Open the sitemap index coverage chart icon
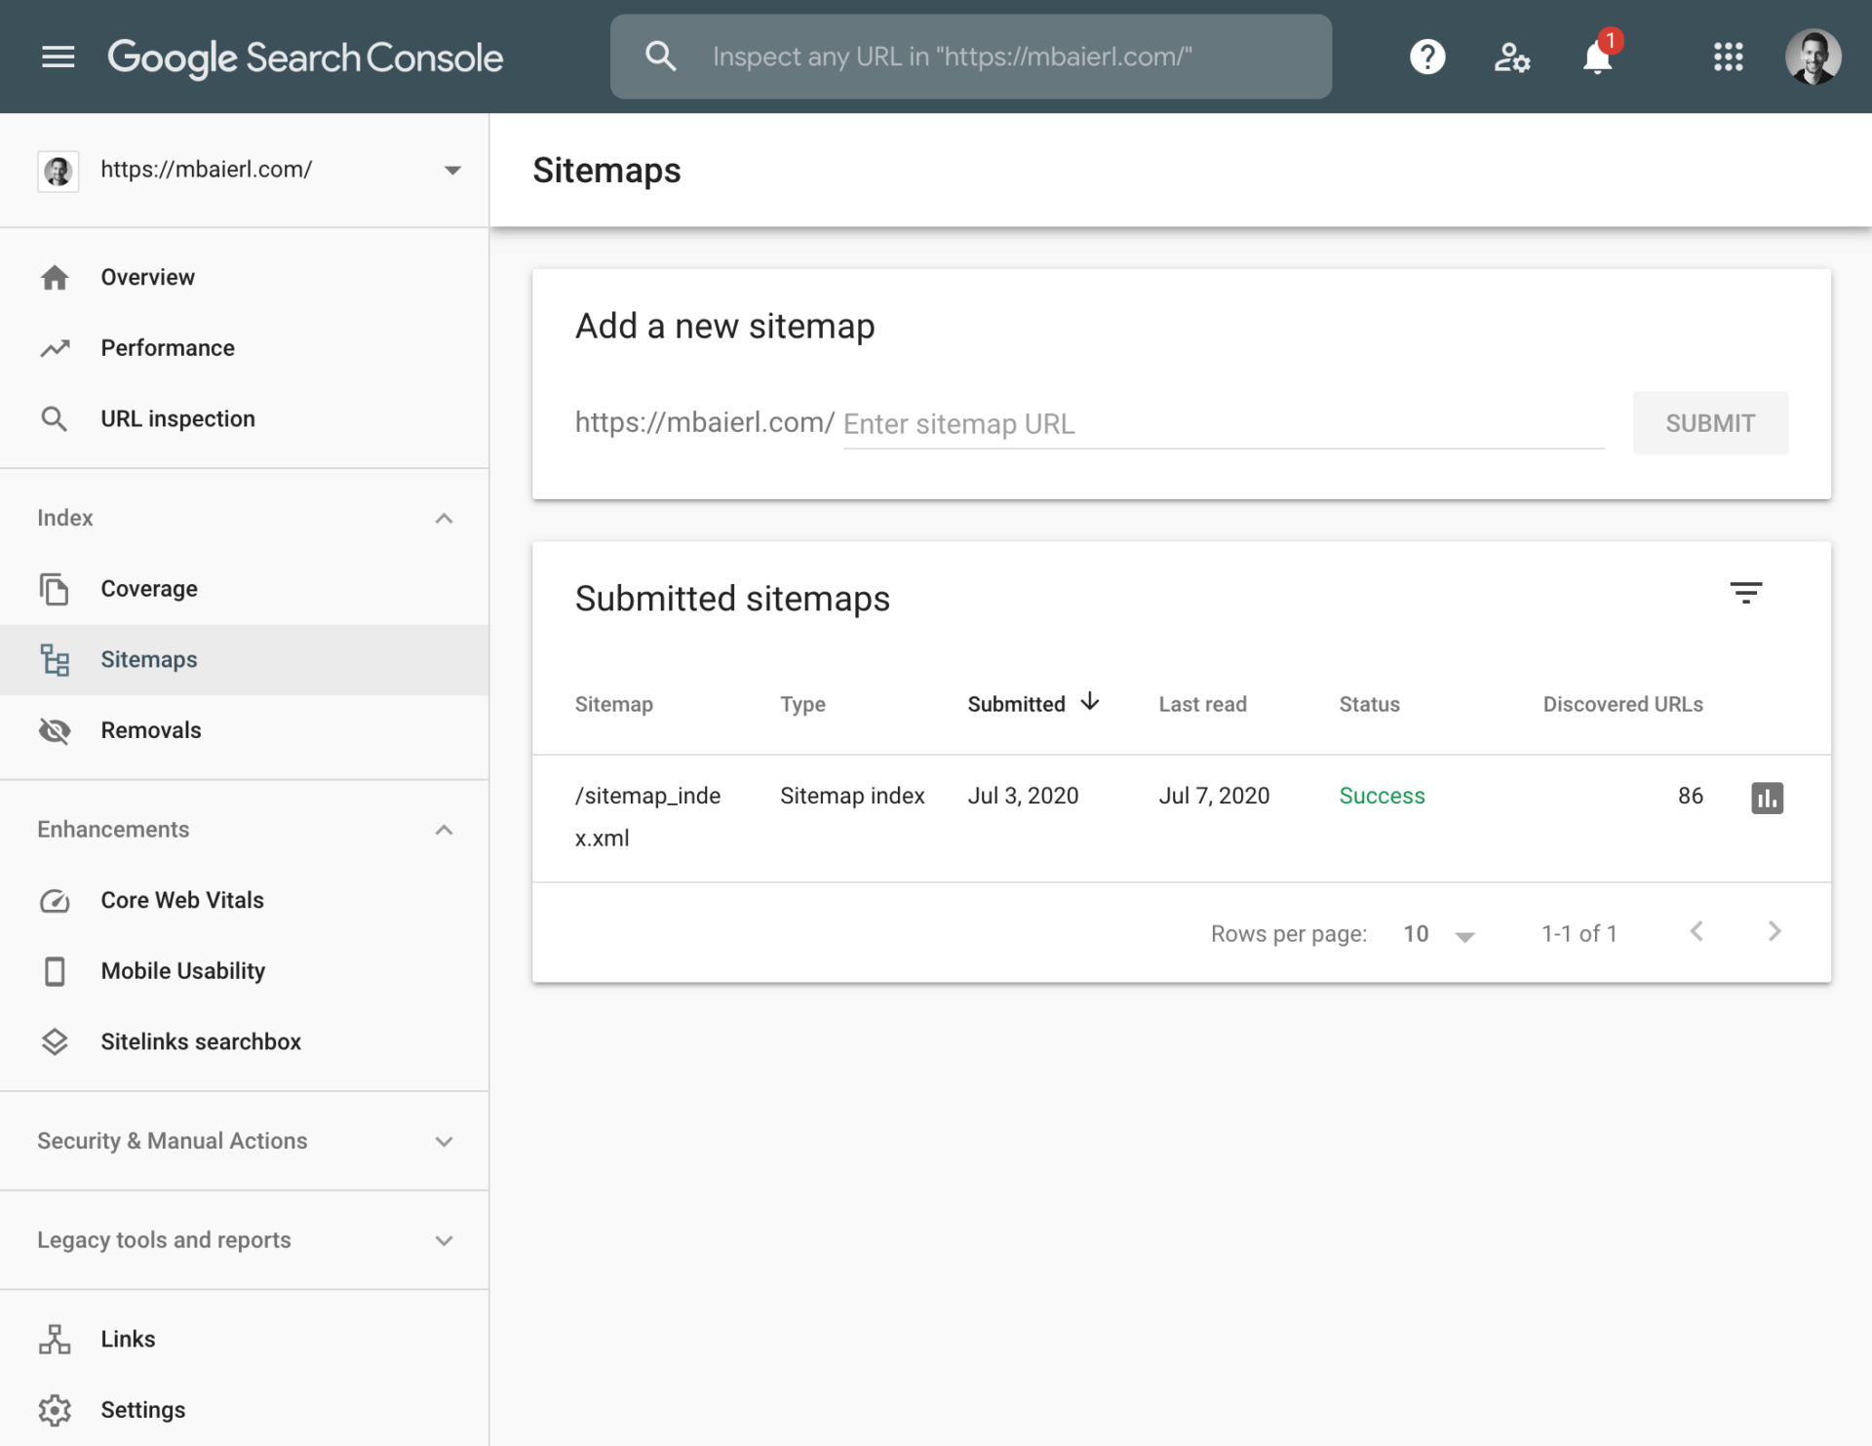Image resolution: width=1872 pixels, height=1446 pixels. point(1767,798)
